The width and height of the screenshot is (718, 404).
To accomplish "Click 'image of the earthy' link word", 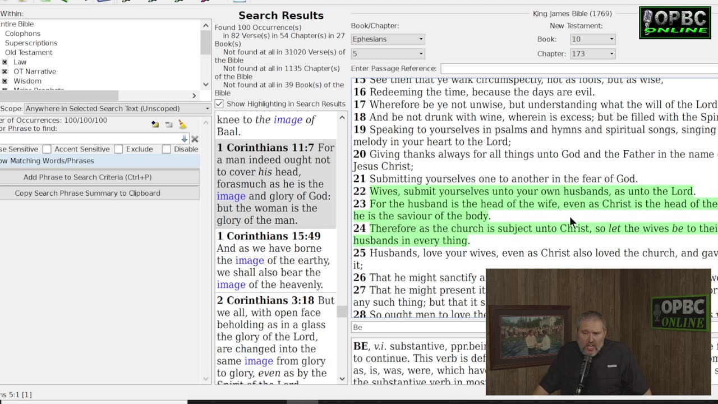I will [x=249, y=260].
